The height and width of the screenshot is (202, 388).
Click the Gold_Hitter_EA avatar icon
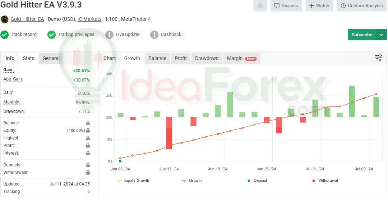(x=5, y=19)
